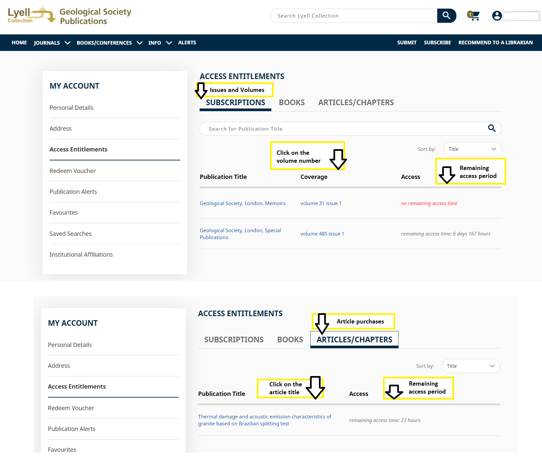Switch to the upper Books tab
This screenshot has width=542, height=469.
click(291, 103)
